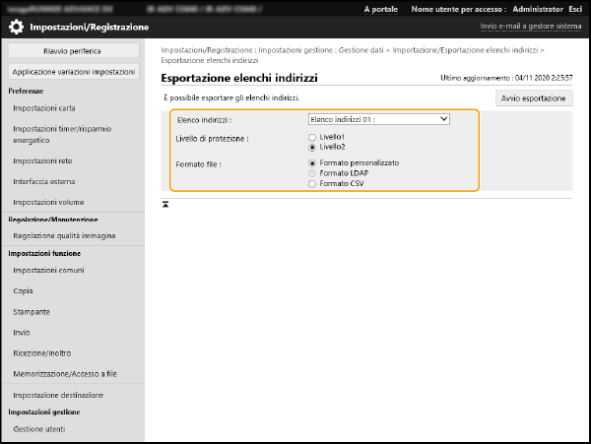Select the Livello2 radio button

(x=313, y=146)
